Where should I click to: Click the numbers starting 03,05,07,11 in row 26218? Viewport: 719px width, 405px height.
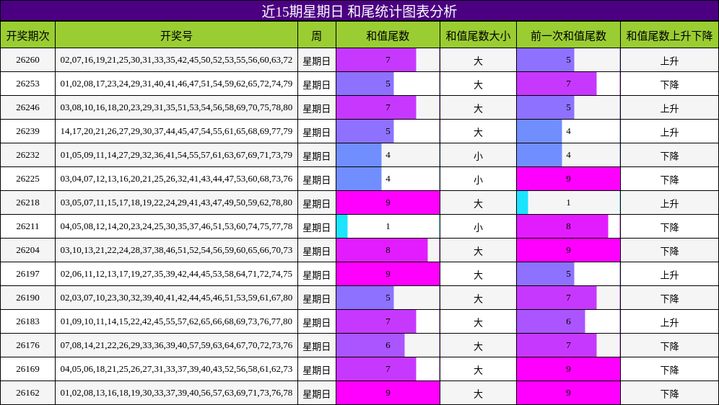177,202
